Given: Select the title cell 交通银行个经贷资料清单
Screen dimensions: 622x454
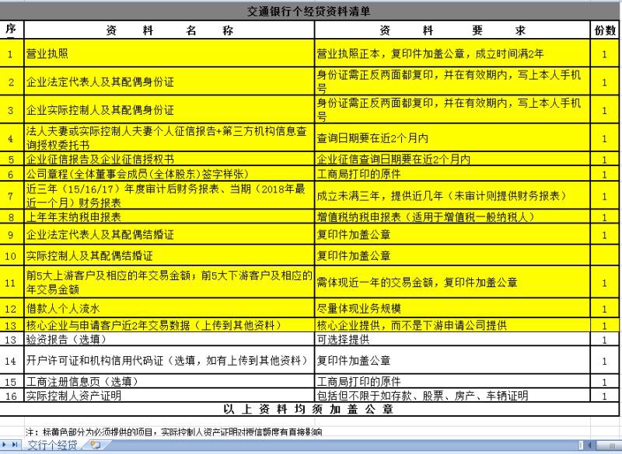Looking at the screenshot, I should point(309,11).
